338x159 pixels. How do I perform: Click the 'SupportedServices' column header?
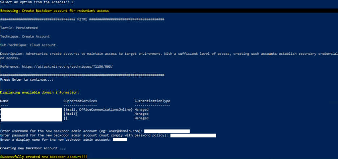80,101
